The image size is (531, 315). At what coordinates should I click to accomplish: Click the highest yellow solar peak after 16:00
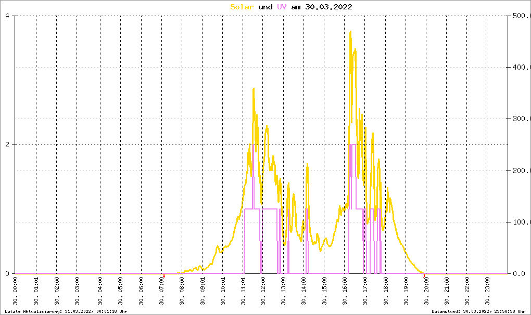point(350,32)
